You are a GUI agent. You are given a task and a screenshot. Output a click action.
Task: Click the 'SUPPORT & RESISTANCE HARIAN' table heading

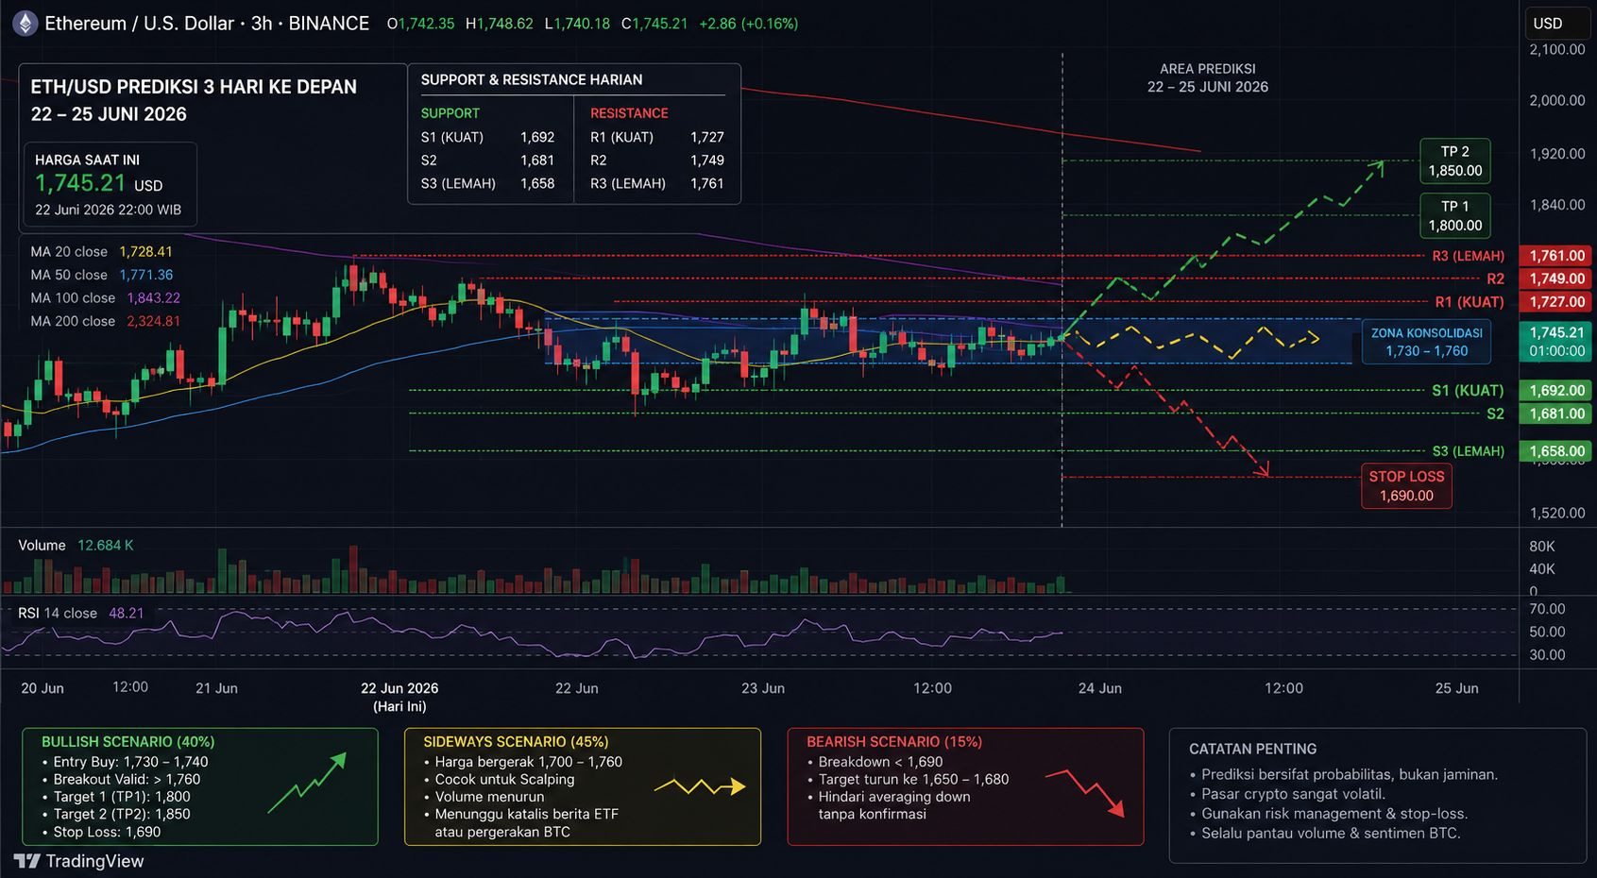532,80
